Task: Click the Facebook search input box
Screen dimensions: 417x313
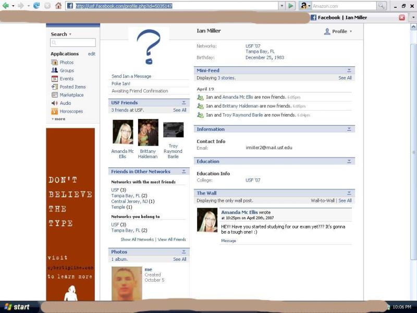Action: point(73,43)
